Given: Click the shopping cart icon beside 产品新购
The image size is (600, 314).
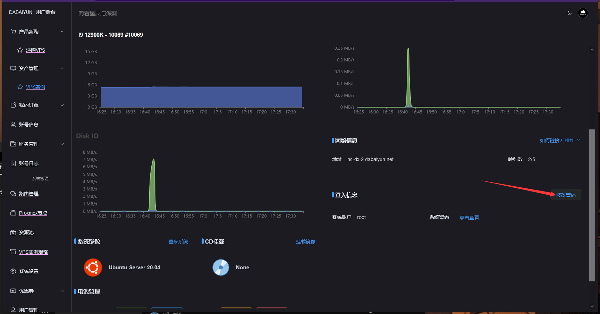Looking at the screenshot, I should coord(13,32).
